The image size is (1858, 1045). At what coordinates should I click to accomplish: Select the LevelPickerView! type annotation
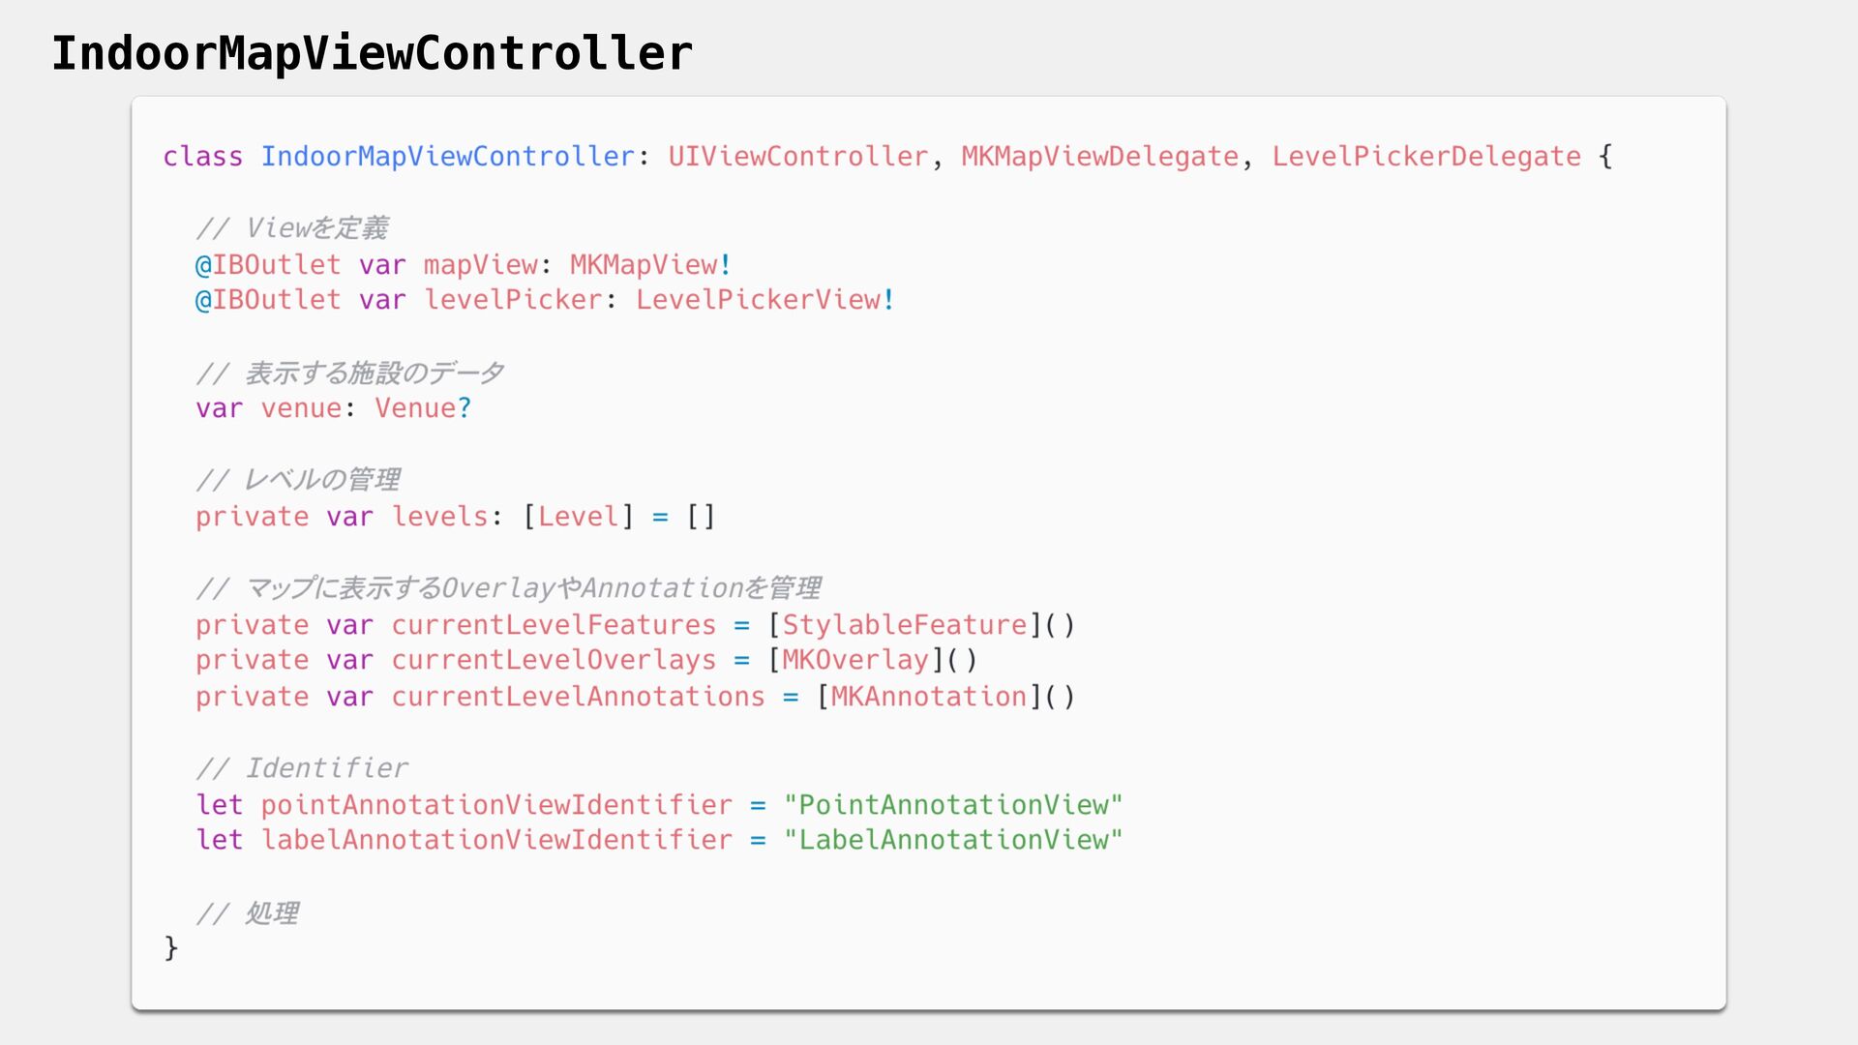coord(765,299)
